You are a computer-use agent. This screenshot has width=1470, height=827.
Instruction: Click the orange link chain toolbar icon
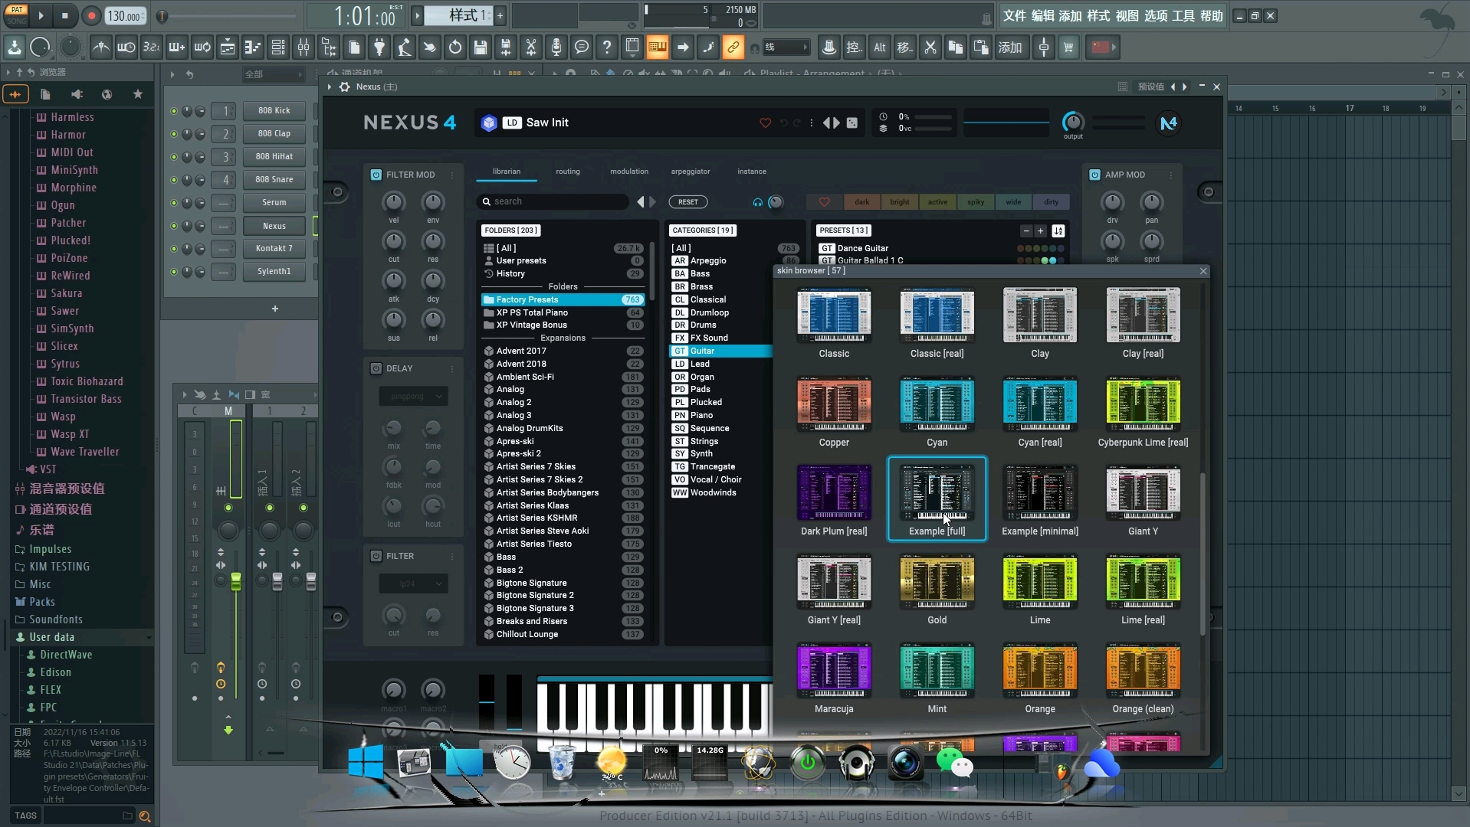(733, 47)
